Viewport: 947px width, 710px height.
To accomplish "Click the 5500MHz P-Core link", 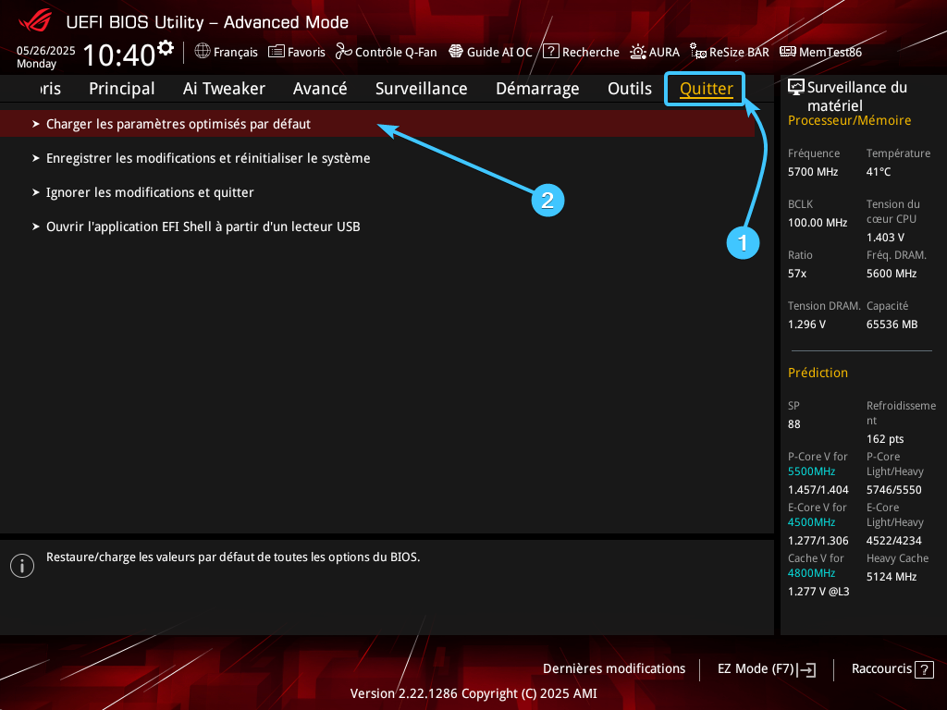I will point(812,472).
